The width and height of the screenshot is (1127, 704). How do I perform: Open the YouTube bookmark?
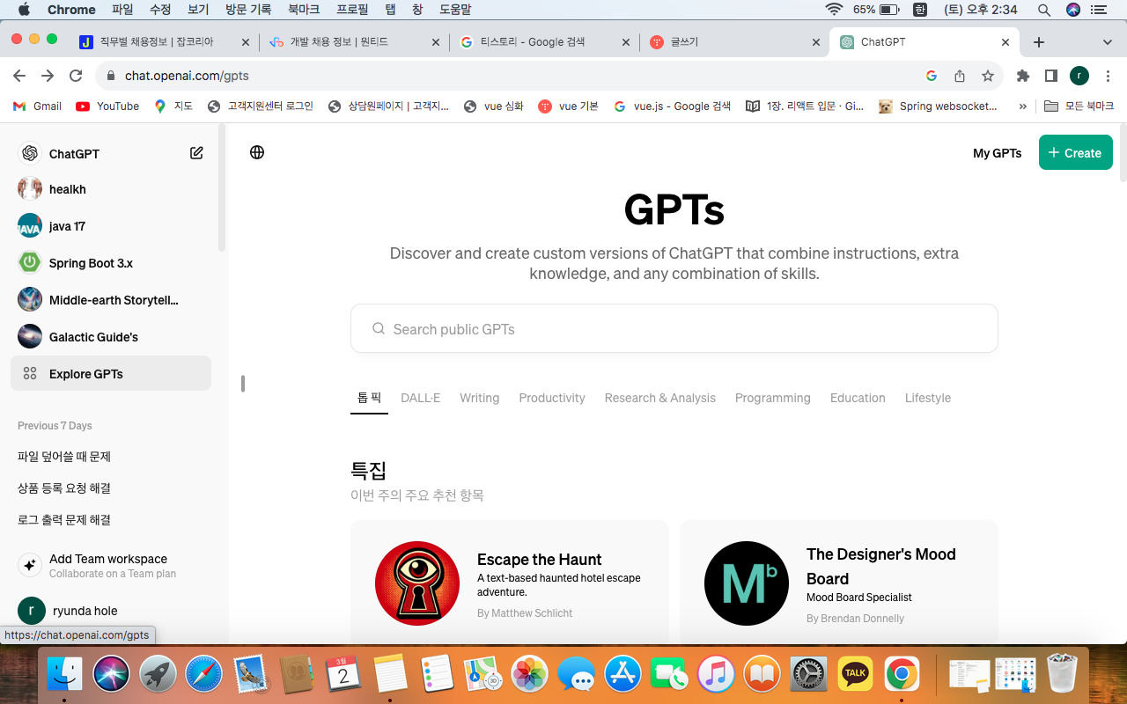pyautogui.click(x=107, y=106)
